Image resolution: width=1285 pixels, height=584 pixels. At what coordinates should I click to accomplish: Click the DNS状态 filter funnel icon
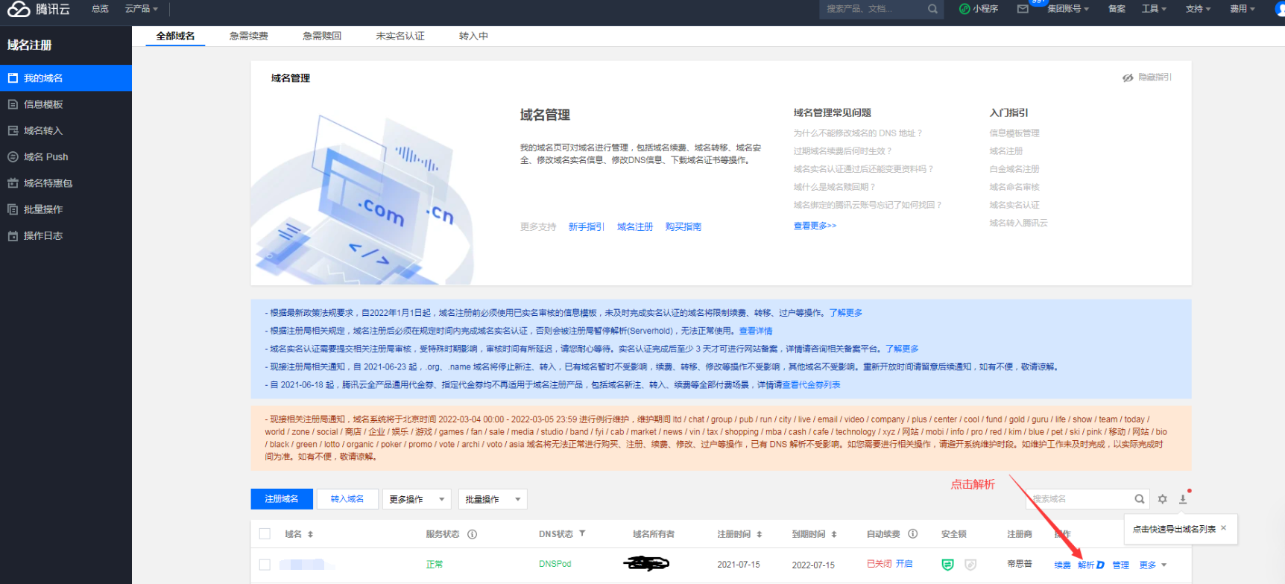(582, 533)
